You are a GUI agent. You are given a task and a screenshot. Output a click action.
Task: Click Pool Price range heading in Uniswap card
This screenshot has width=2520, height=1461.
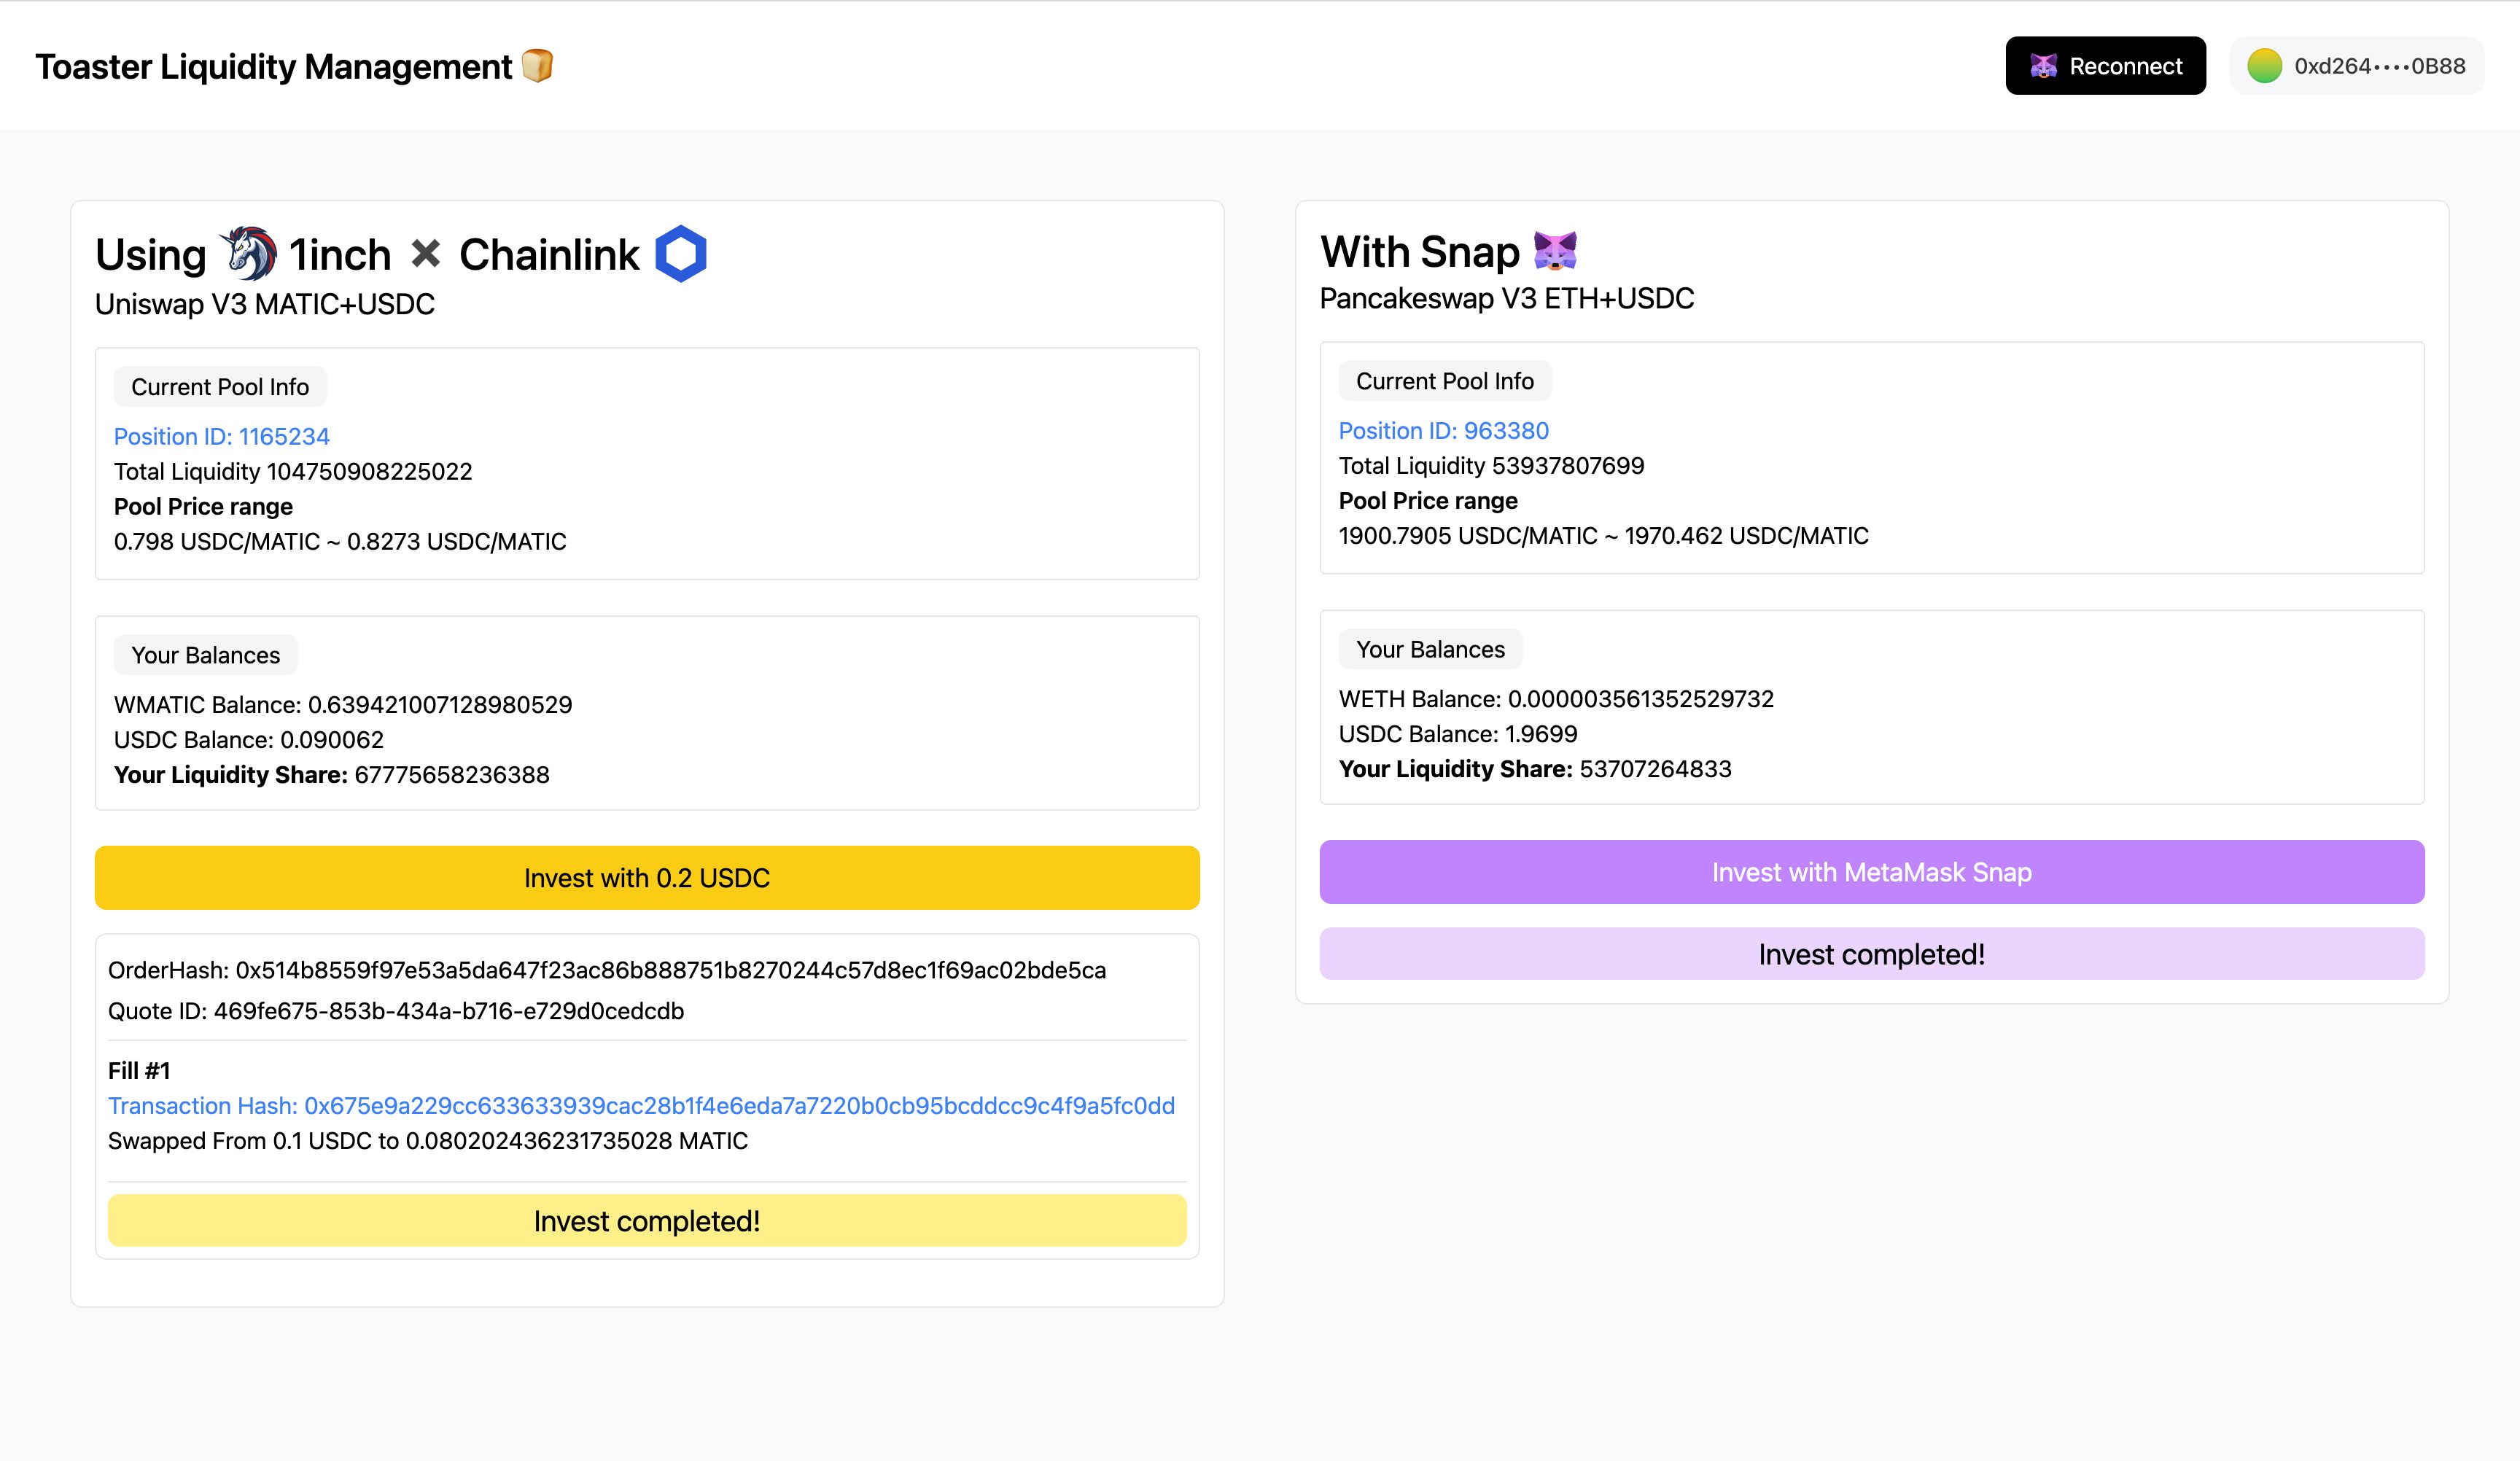[x=203, y=506]
